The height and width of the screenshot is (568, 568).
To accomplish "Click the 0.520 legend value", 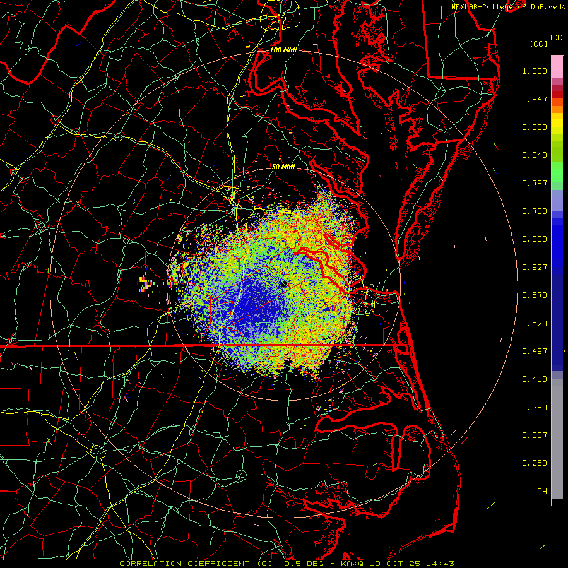I will 535,324.
